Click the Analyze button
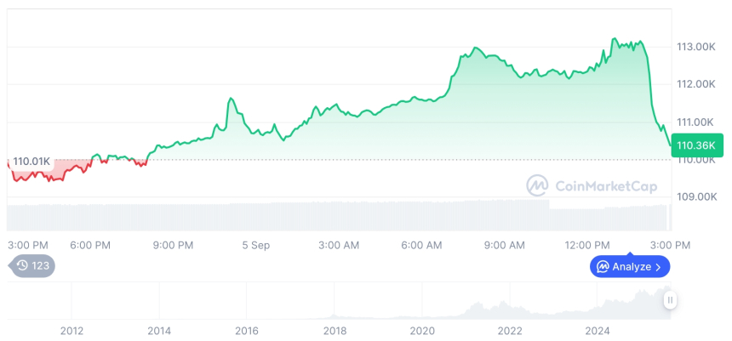 point(630,266)
